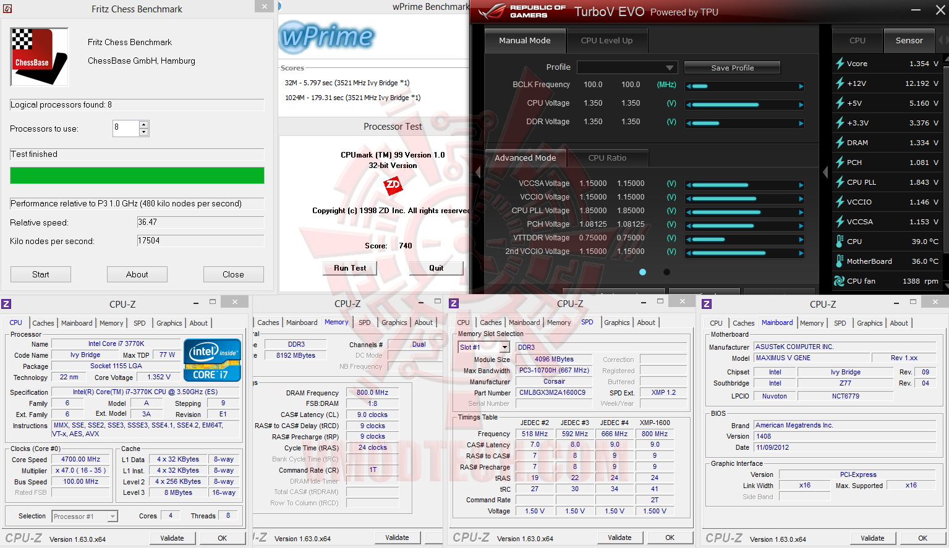
Task: Click the 4700.00 MHz core speed value
Action: (x=81, y=460)
